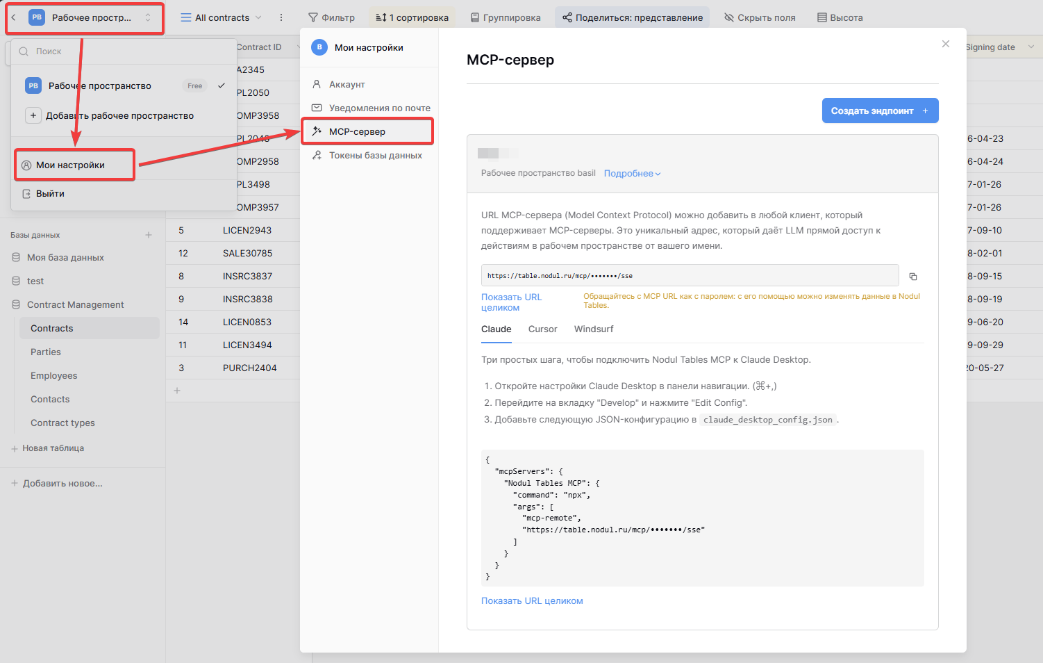Click the Создать эндпоинт button

coord(881,110)
